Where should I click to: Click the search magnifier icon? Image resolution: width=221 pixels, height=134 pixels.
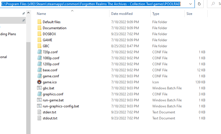pyautogui.click(x=213, y=4)
